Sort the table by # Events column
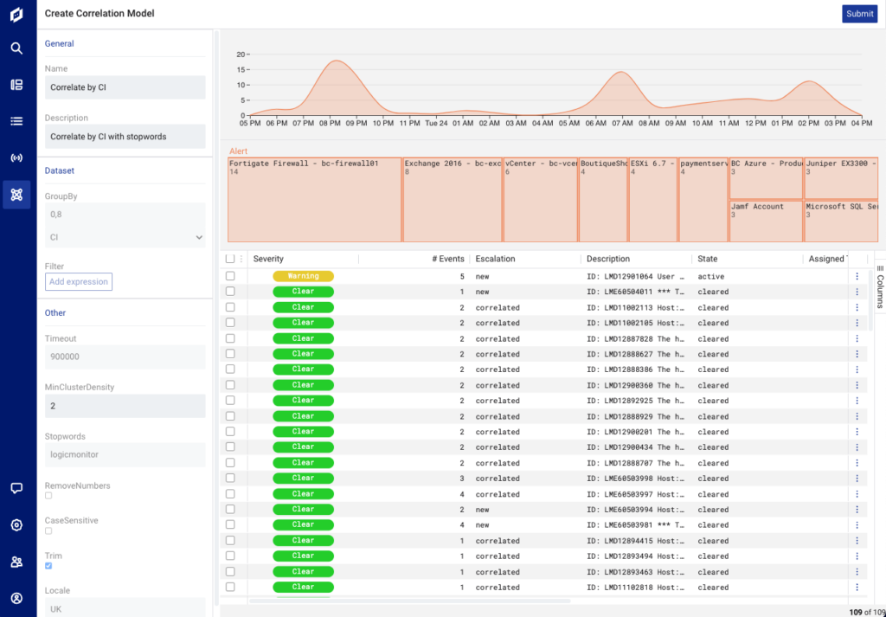The image size is (886, 617). 447,259
